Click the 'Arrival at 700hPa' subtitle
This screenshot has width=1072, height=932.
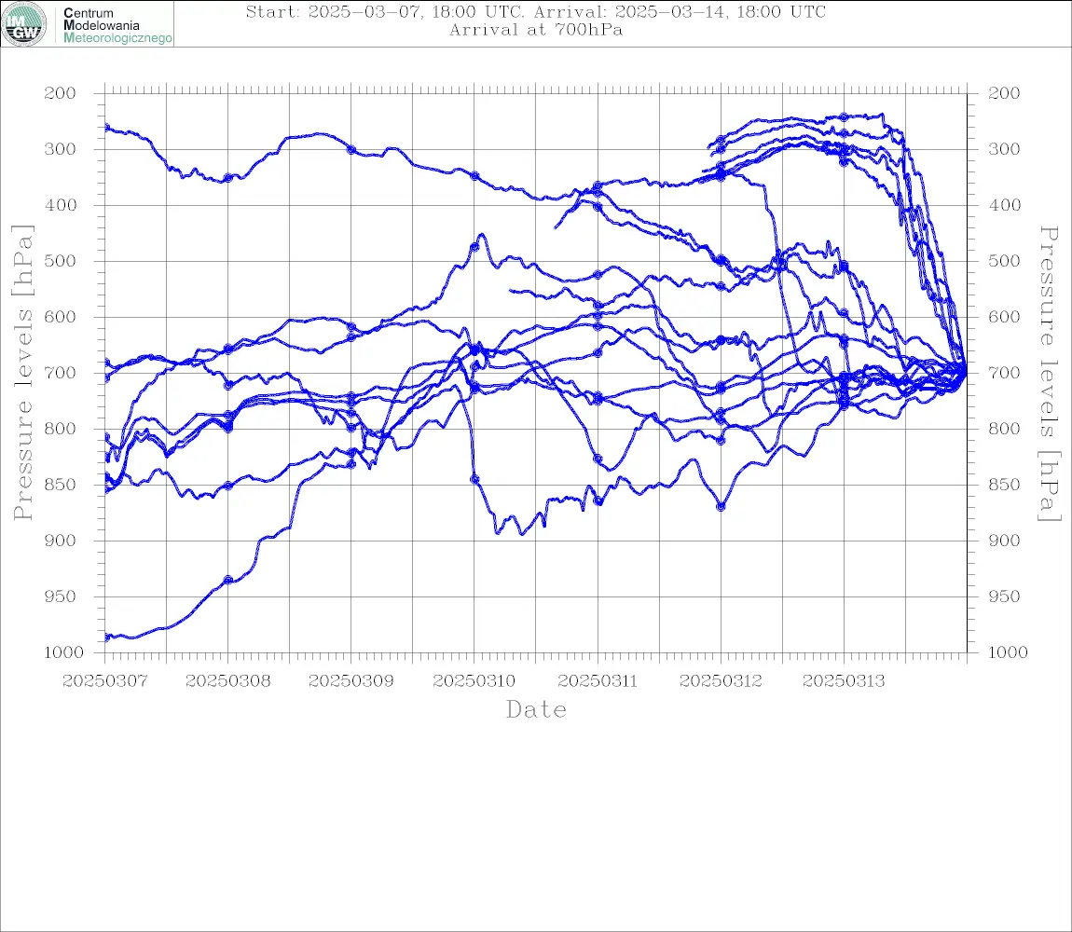[x=535, y=30]
